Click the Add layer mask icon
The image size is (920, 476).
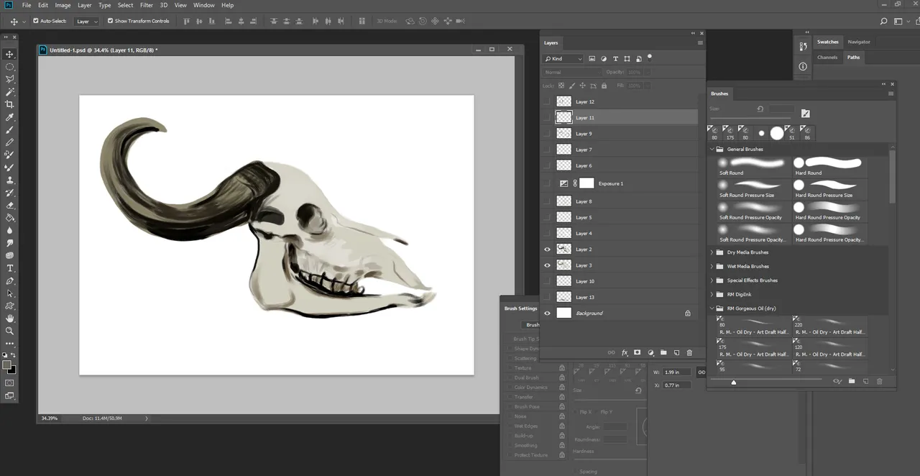638,352
